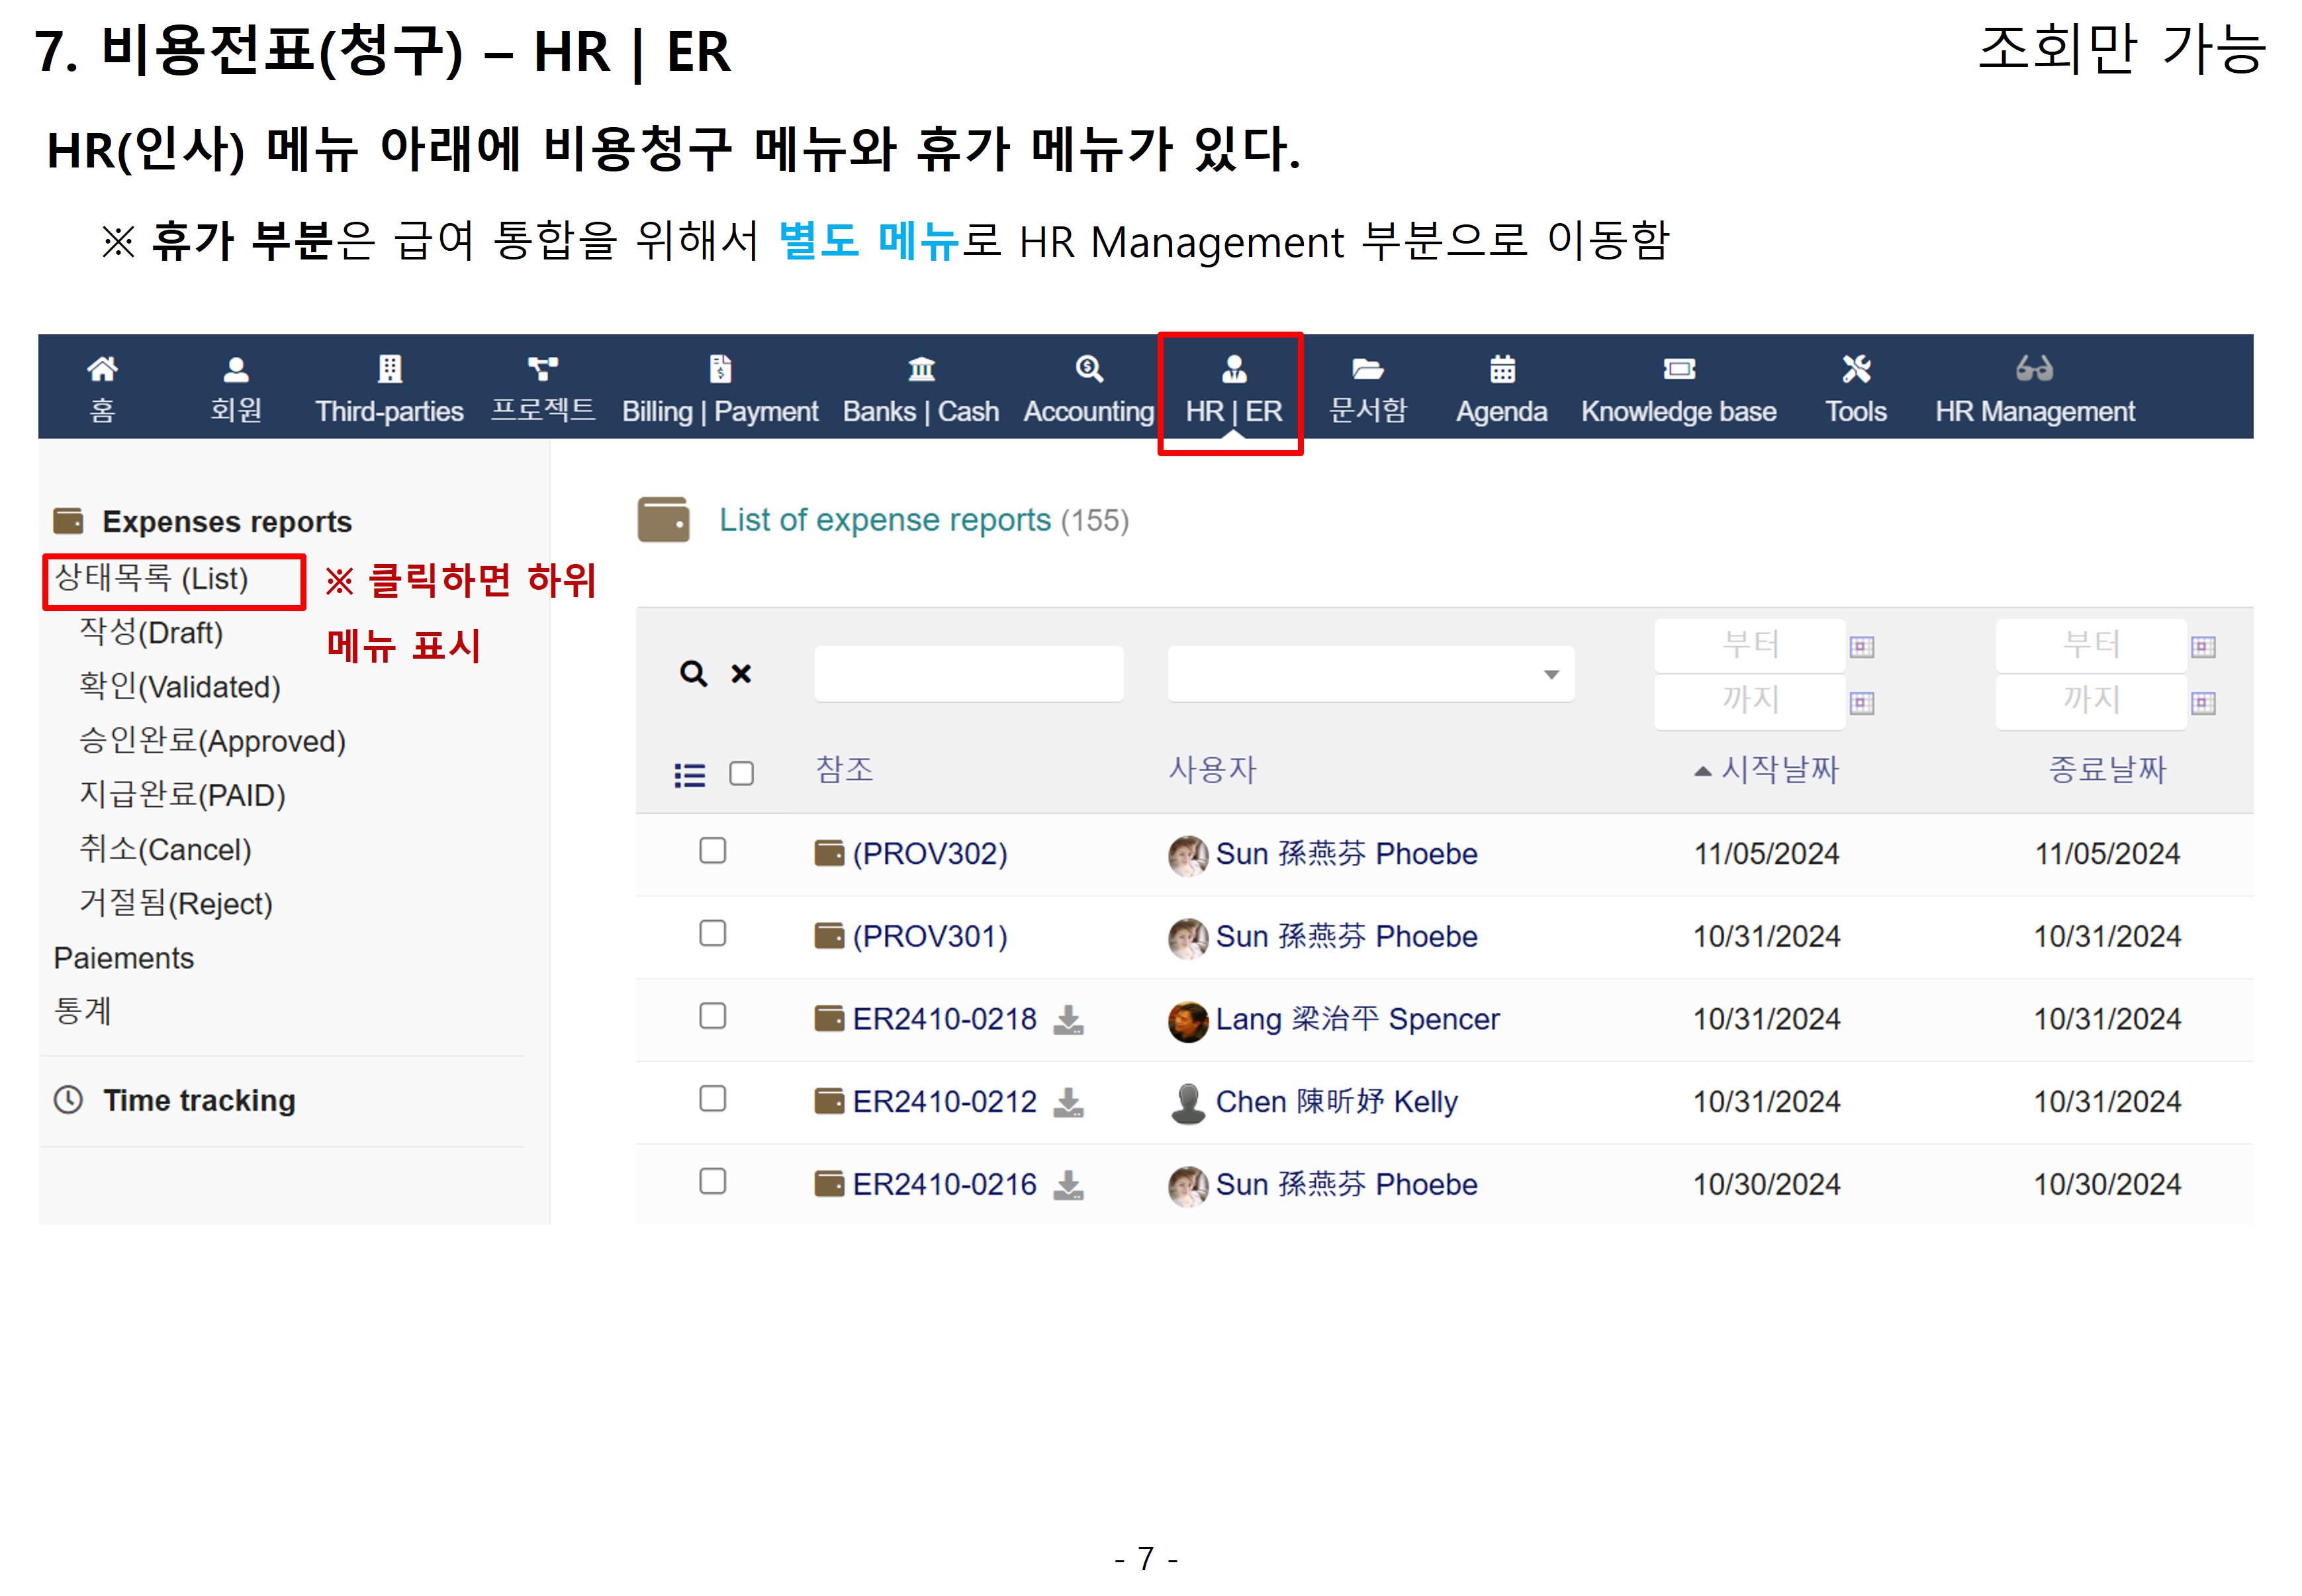Download ER2410-0218 document via download icon
This screenshot has width=2302, height=1596.
(x=1068, y=1019)
